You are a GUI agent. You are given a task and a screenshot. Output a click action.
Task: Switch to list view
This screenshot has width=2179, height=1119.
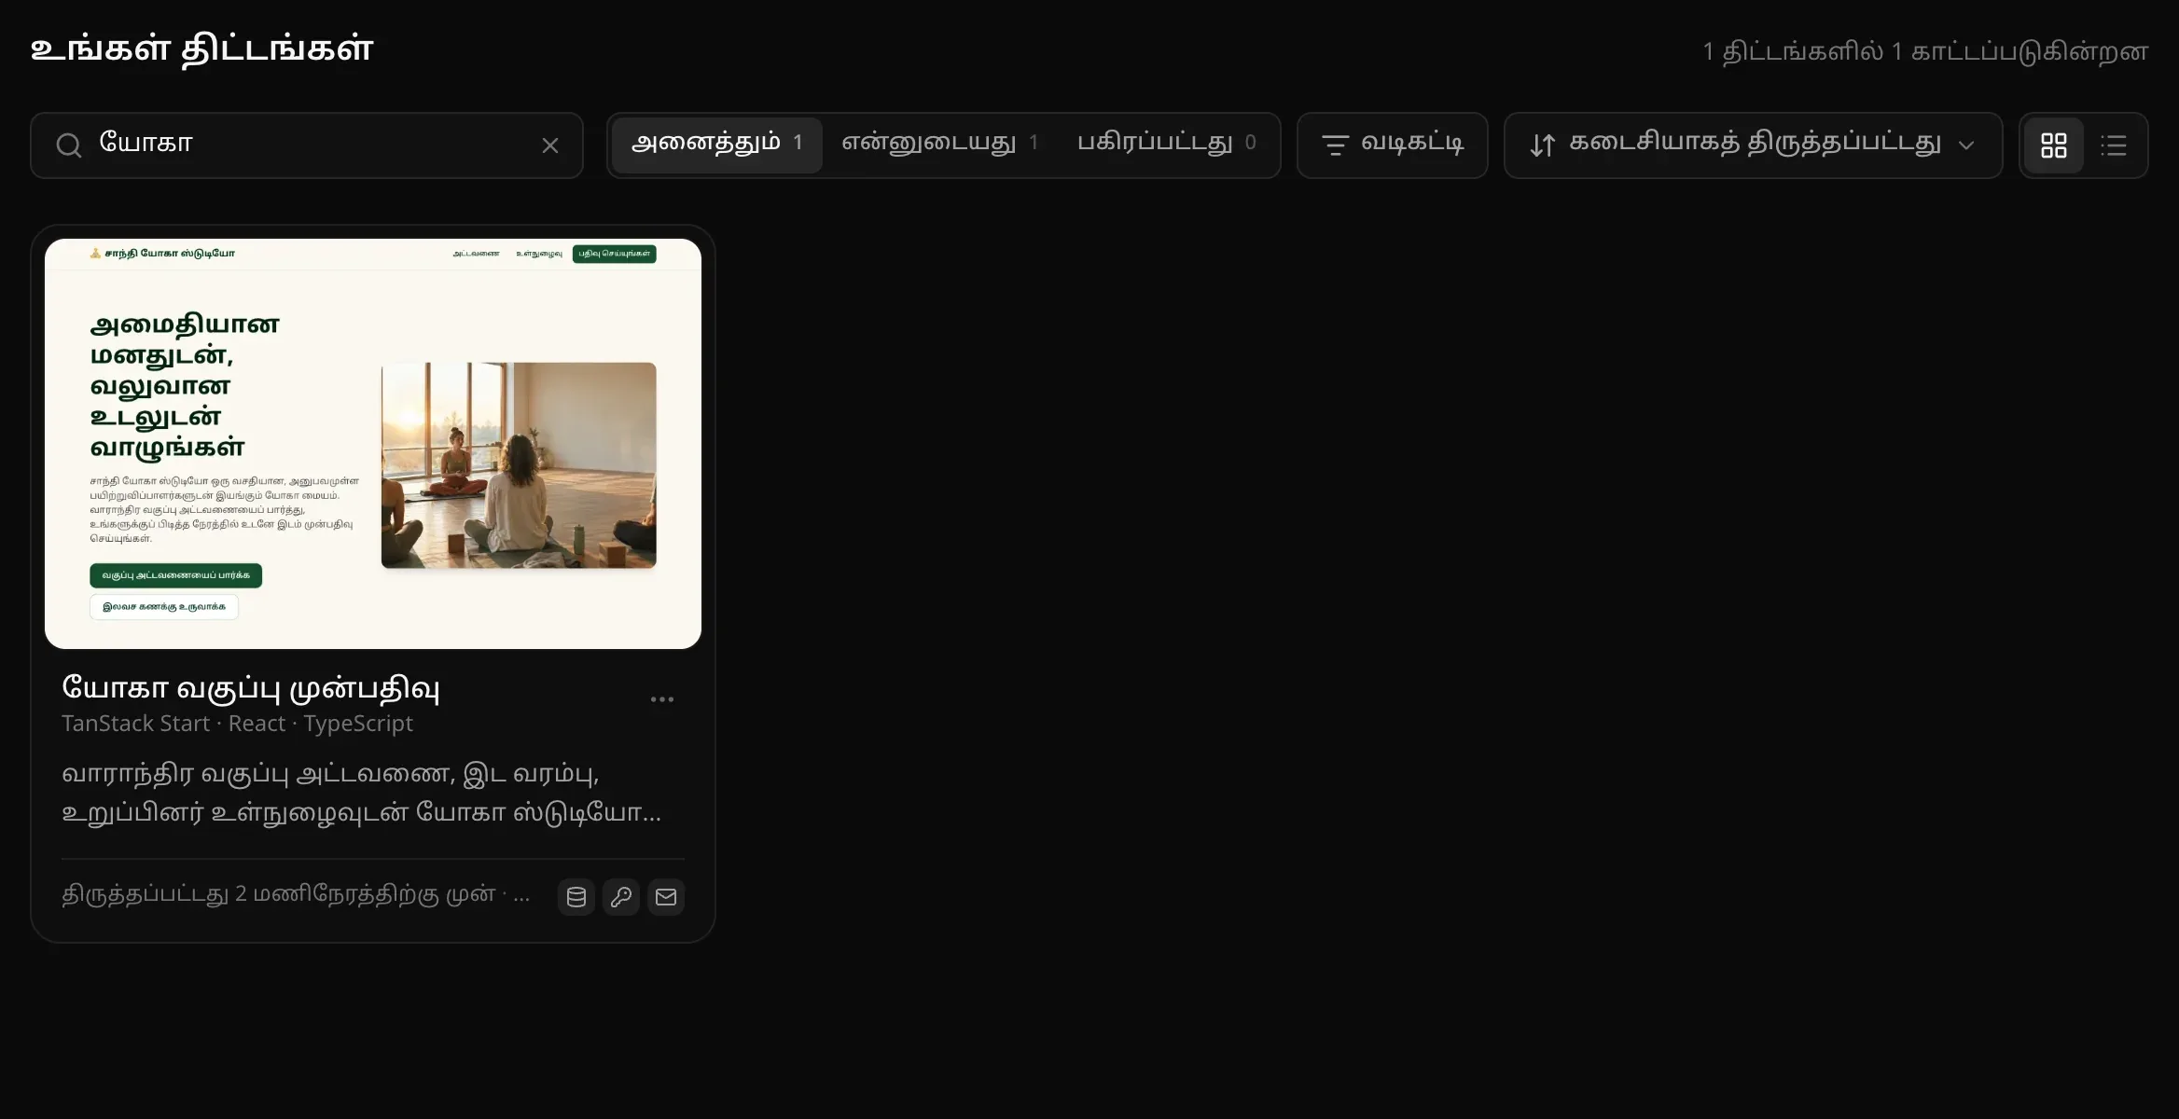pyautogui.click(x=2113, y=145)
